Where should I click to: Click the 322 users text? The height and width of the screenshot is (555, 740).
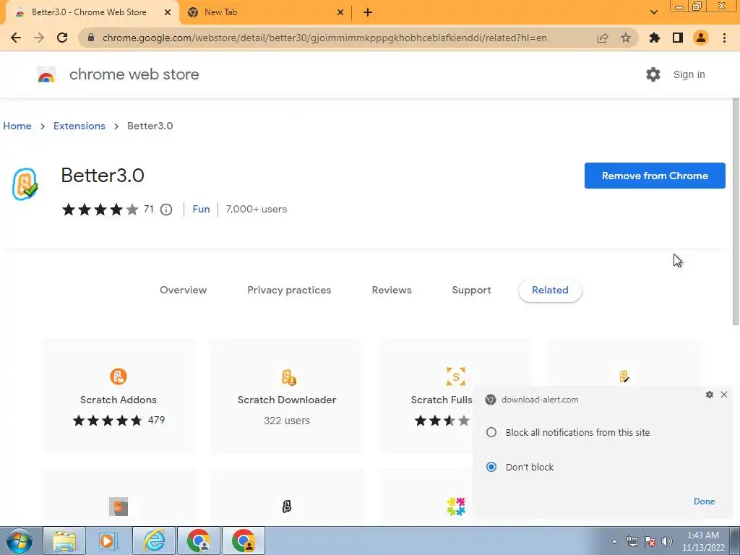(x=287, y=421)
